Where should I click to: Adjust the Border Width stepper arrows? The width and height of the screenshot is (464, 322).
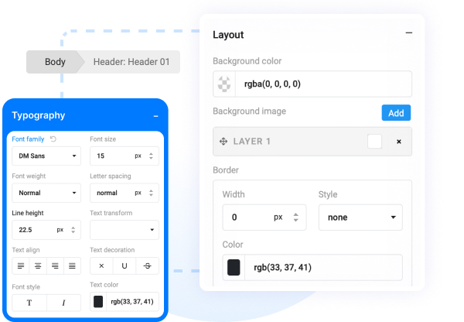(295, 218)
